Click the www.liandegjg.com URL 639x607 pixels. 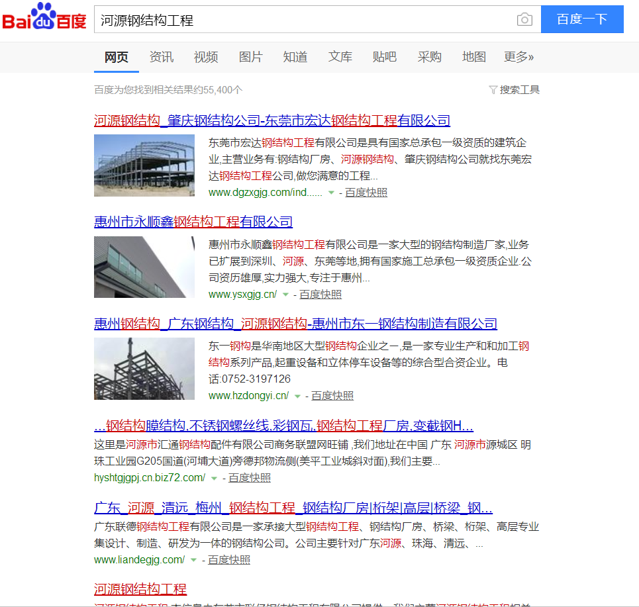(139, 560)
